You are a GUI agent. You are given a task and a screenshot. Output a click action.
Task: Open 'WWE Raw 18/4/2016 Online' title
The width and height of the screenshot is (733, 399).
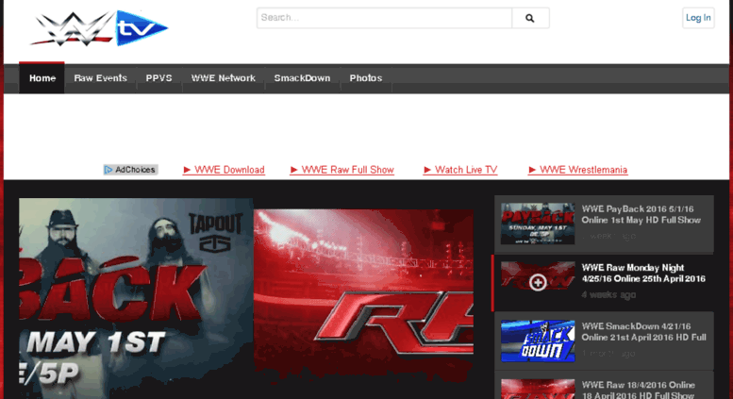[x=638, y=391]
